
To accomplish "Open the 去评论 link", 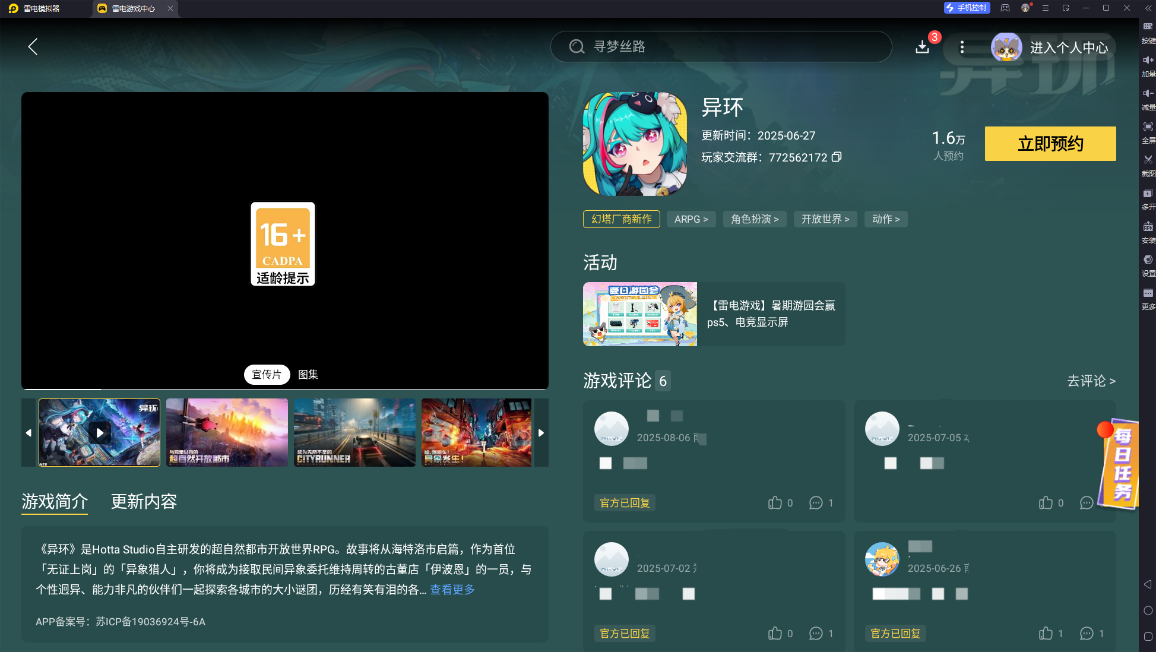I will point(1091,381).
